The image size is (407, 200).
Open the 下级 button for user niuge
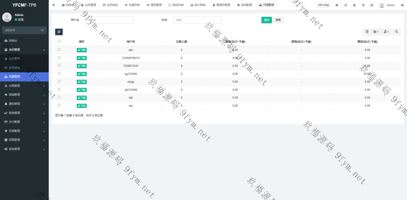(x=81, y=82)
